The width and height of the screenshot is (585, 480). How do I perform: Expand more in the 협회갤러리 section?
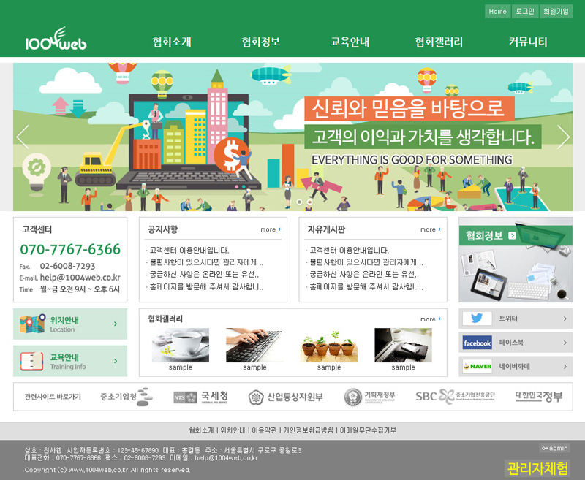[431, 319]
